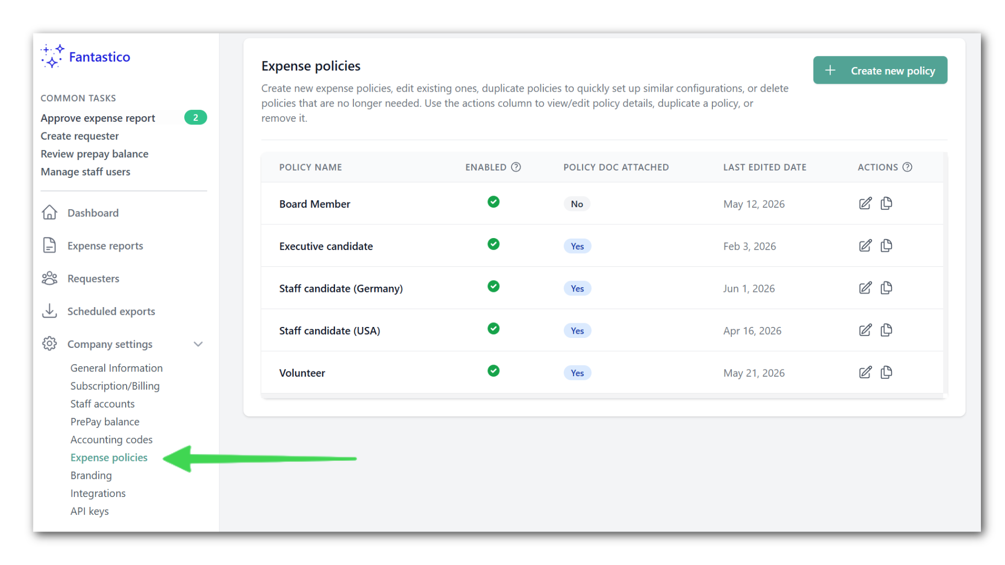Click Yes badge for Volunteer
The height and width of the screenshot is (565, 1005).
click(577, 373)
